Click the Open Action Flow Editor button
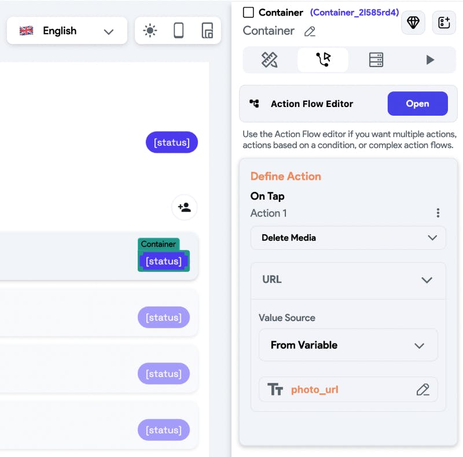 click(x=417, y=104)
